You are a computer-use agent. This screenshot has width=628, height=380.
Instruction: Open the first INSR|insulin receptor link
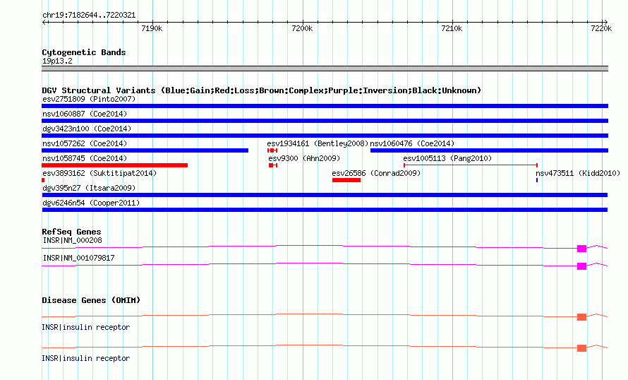(85, 327)
